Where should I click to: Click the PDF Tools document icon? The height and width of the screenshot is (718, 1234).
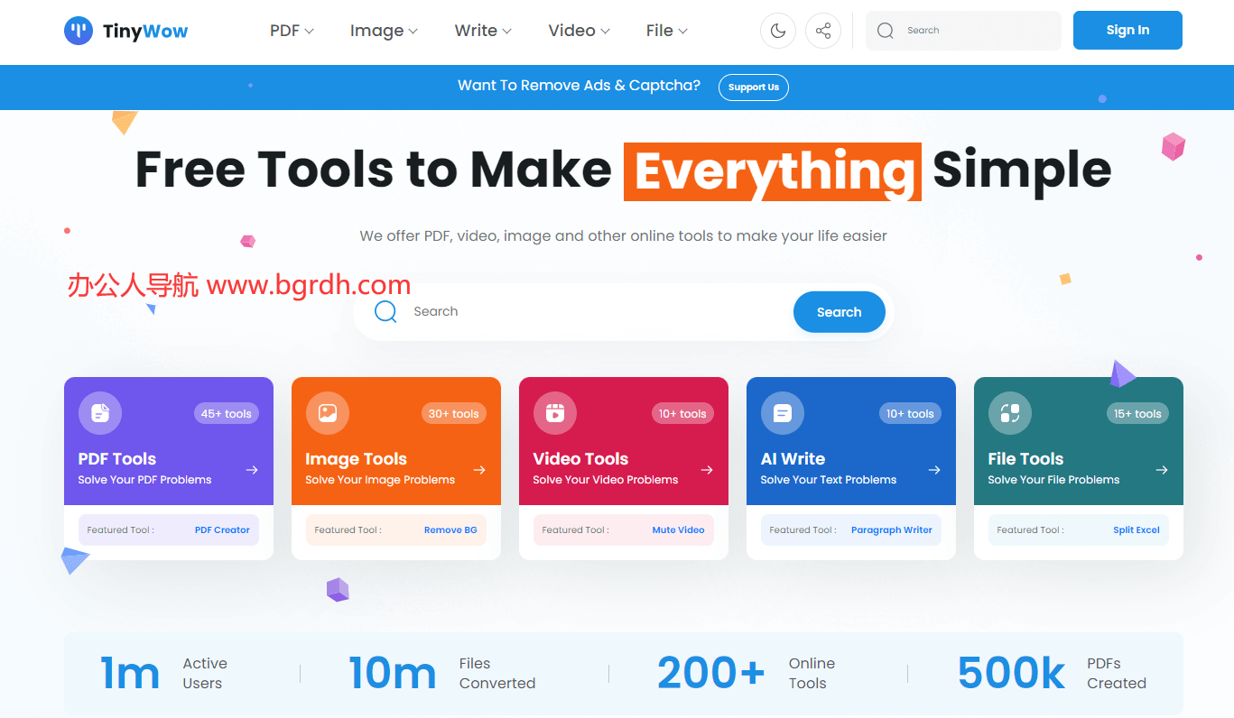click(100, 413)
